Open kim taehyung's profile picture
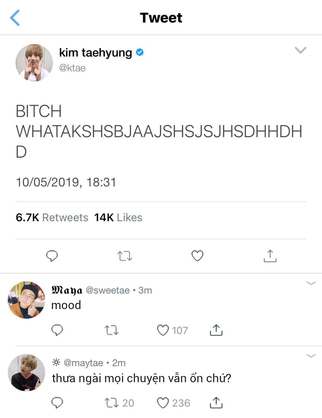 tap(34, 62)
